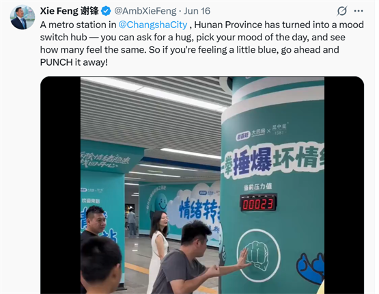Click the display name Xie Feng 谢锋

(x=70, y=11)
